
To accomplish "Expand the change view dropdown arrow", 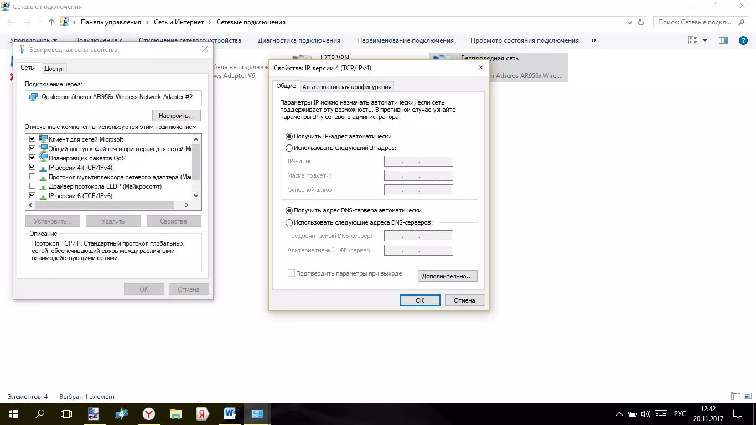I will click(x=705, y=40).
